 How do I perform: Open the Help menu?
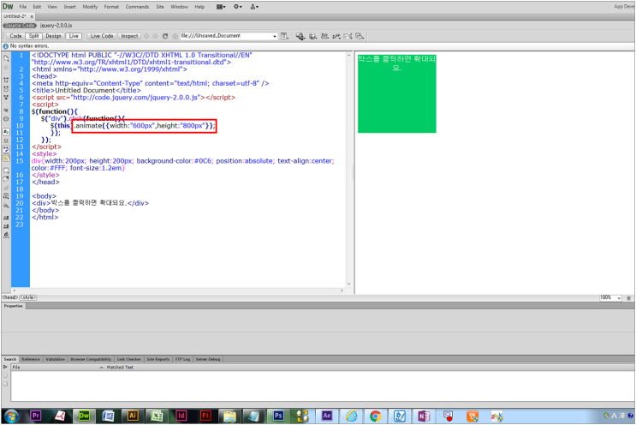pyautogui.click(x=199, y=7)
